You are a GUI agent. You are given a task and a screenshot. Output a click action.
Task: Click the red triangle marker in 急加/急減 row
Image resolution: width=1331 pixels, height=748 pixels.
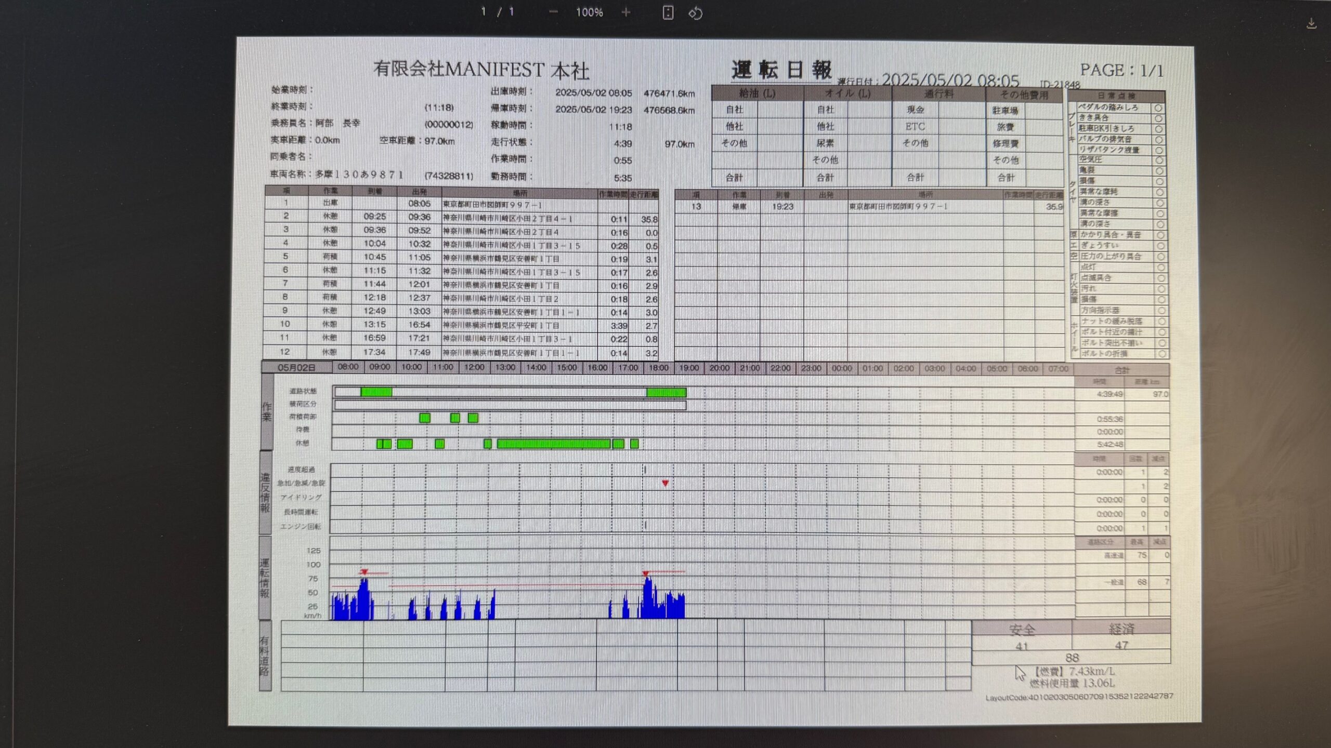point(665,483)
